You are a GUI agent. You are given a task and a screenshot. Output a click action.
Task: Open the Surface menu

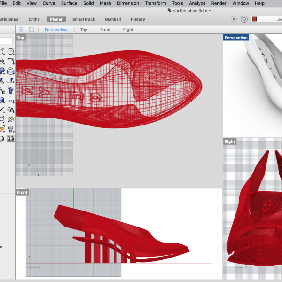pyautogui.click(x=69, y=3)
